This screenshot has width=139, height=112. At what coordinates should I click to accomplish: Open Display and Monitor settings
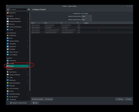tap(17, 75)
